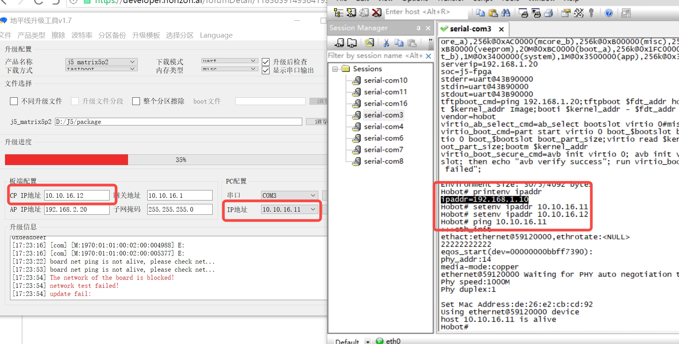This screenshot has width=679, height=344.
Task: Enable the 整个分区擦除 checkbox
Action: pyautogui.click(x=136, y=101)
